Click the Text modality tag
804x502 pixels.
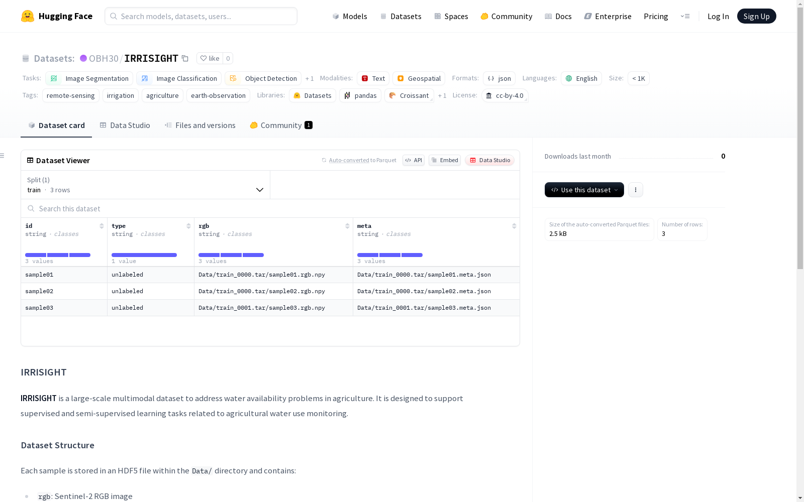[373, 78]
